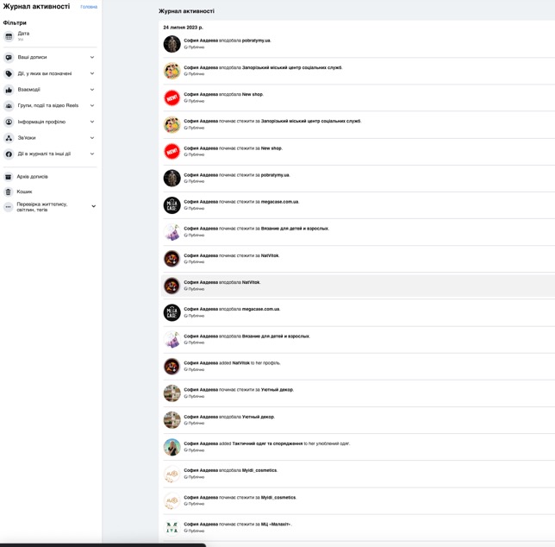Click the Уютный декор link in liked entry
This screenshot has height=547, width=555.
click(x=259, y=417)
